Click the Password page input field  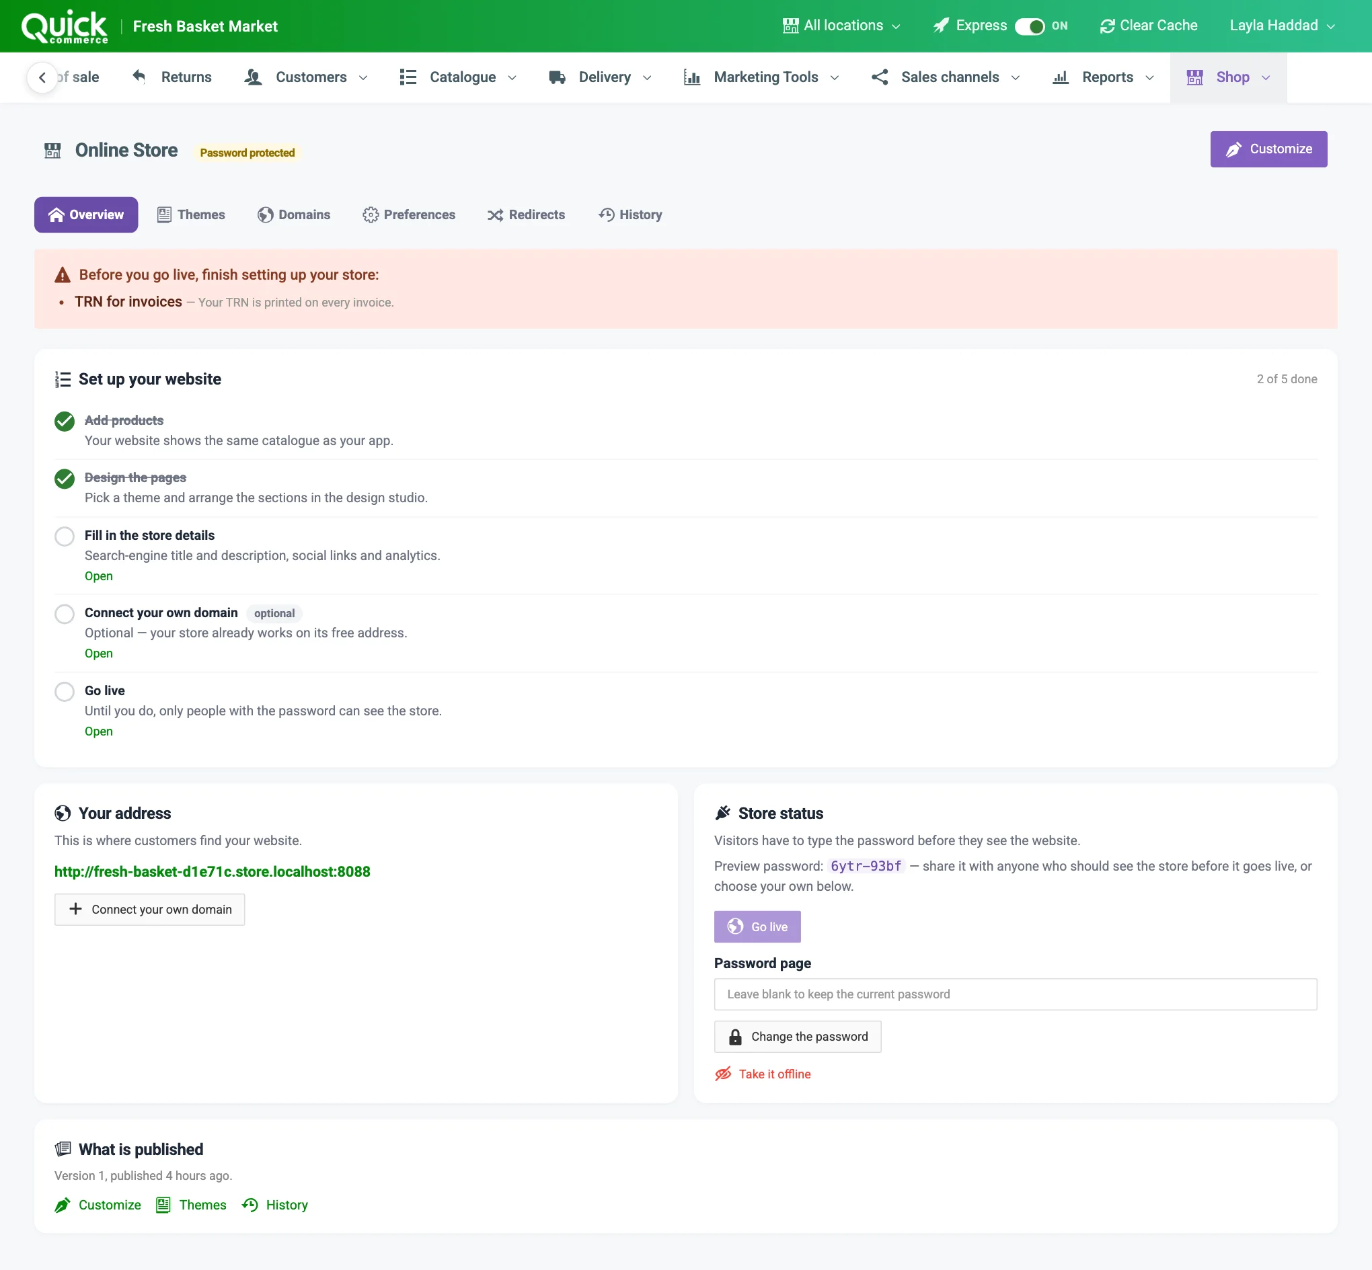(x=1016, y=994)
